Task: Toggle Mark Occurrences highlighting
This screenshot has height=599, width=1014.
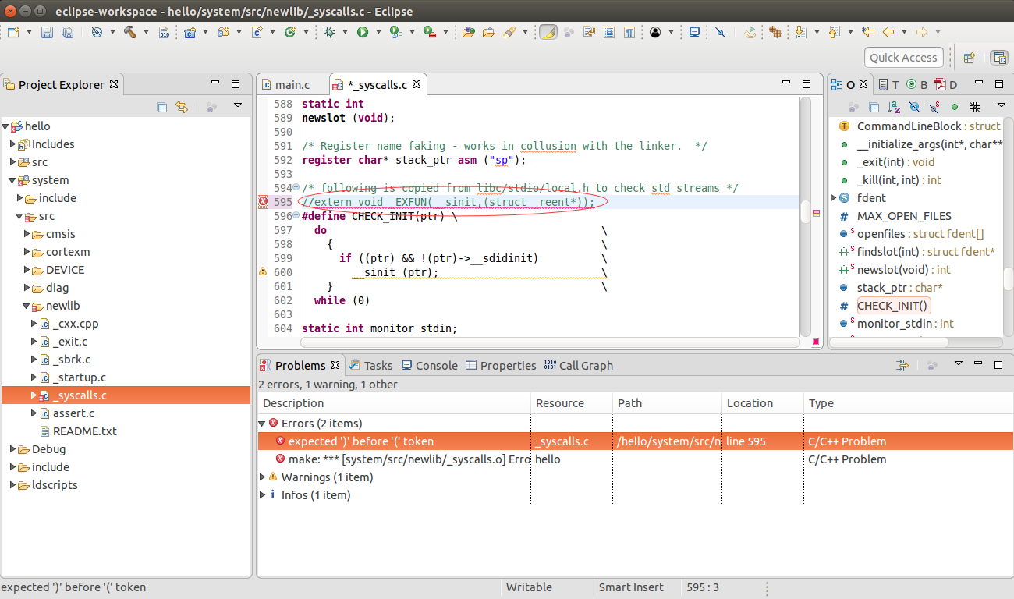Action: coord(548,31)
